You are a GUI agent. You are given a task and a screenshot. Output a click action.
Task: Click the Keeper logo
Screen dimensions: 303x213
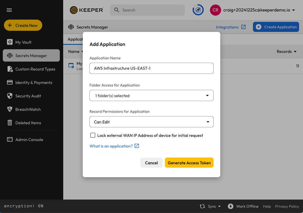click(87, 10)
